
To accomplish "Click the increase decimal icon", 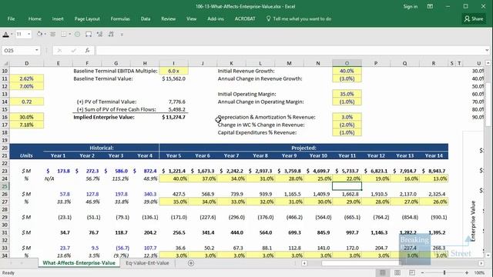I will (99, 34).
